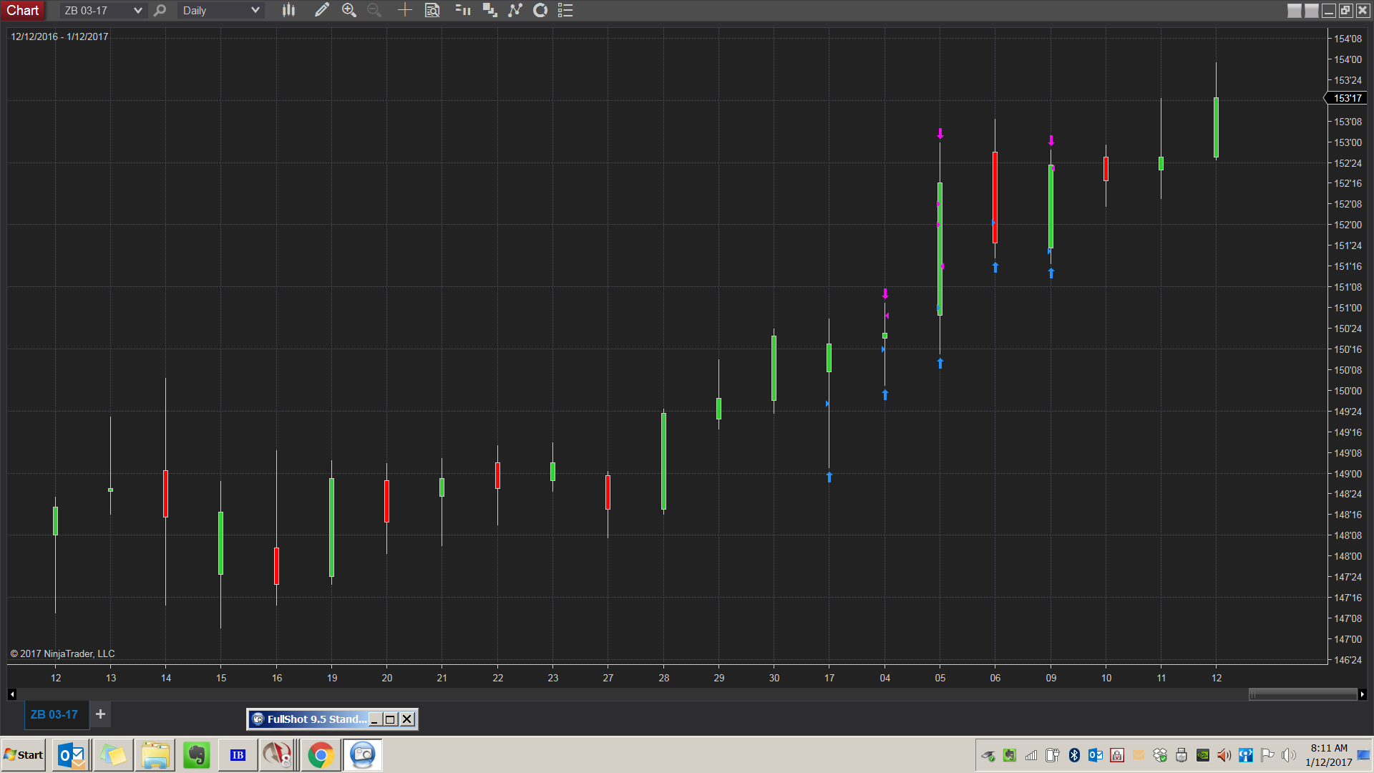Click the 153'17 current price marker

coord(1347,98)
